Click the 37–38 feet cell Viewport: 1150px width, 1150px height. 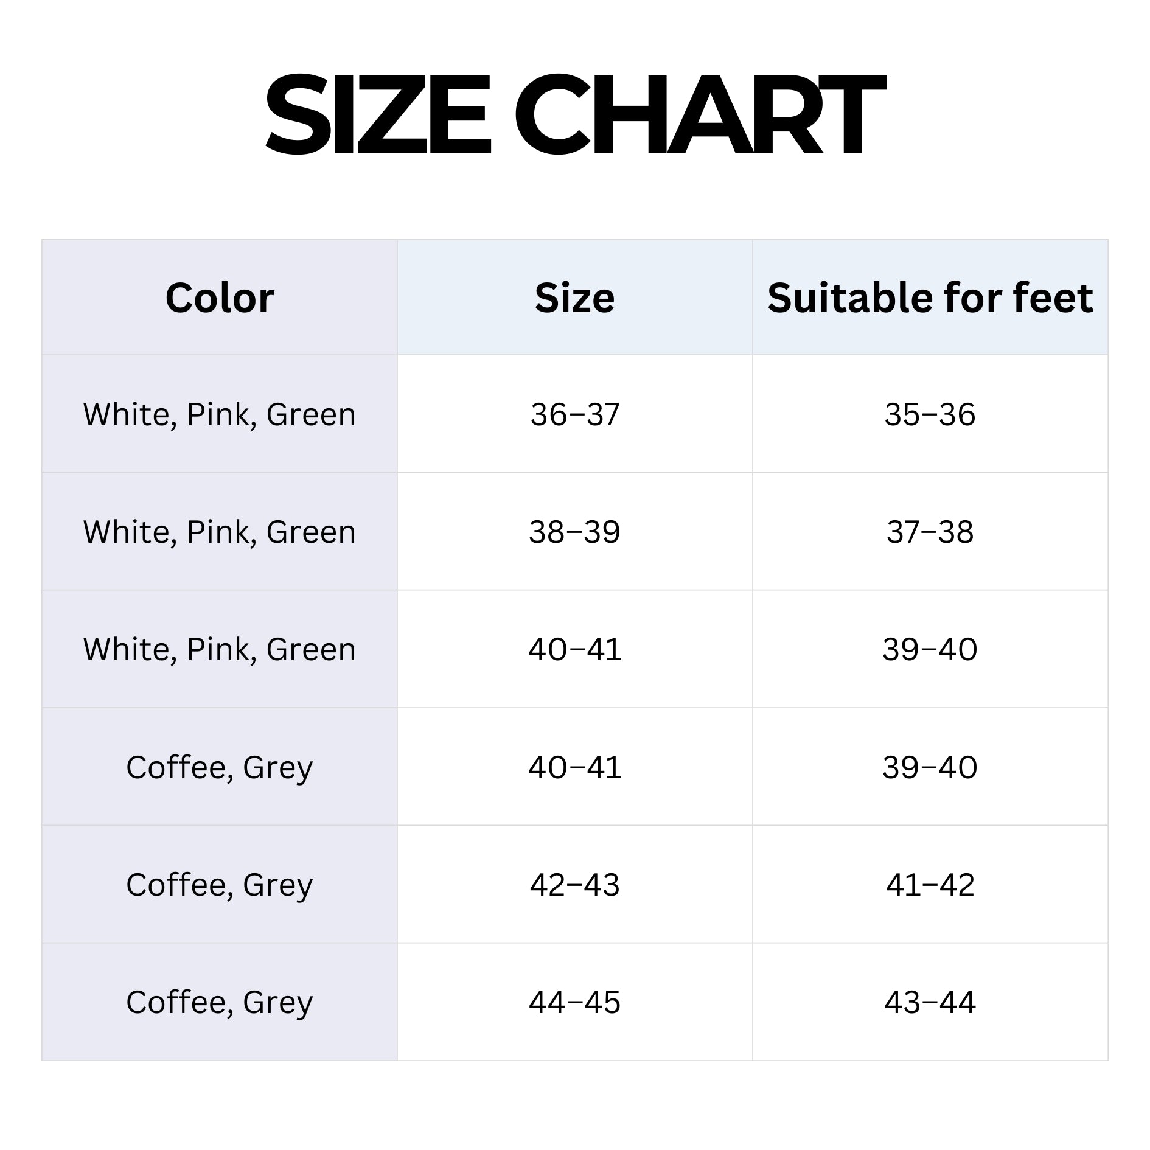tap(930, 532)
